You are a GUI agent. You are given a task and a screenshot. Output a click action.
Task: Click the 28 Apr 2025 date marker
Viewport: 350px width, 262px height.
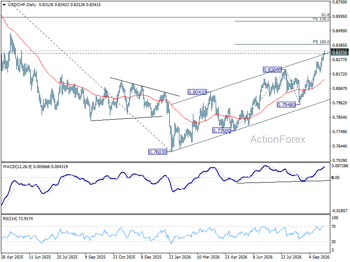(x=12, y=257)
